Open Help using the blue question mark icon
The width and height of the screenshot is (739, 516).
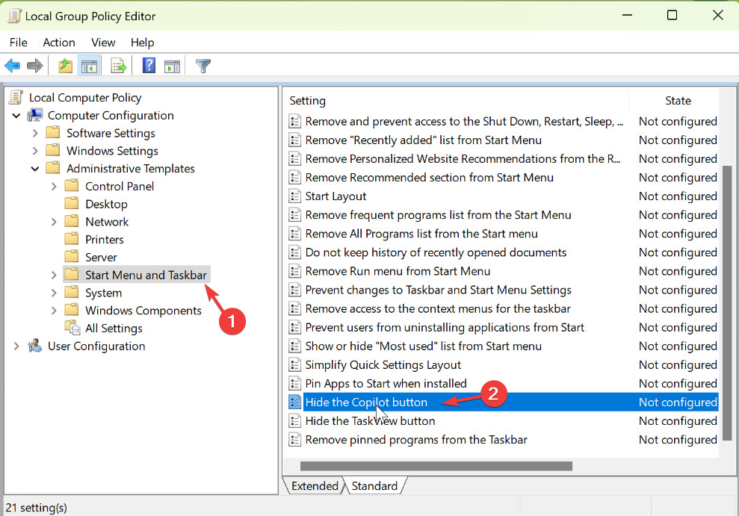tap(148, 66)
